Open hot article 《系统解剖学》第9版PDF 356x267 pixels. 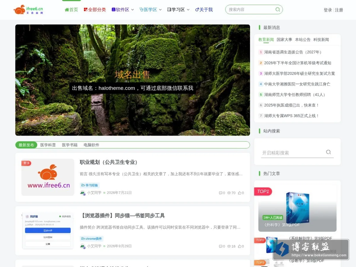pos(310,239)
